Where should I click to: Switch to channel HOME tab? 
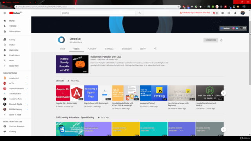[x=63, y=49]
